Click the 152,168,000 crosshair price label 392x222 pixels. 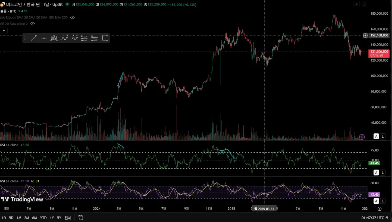pos(379,35)
